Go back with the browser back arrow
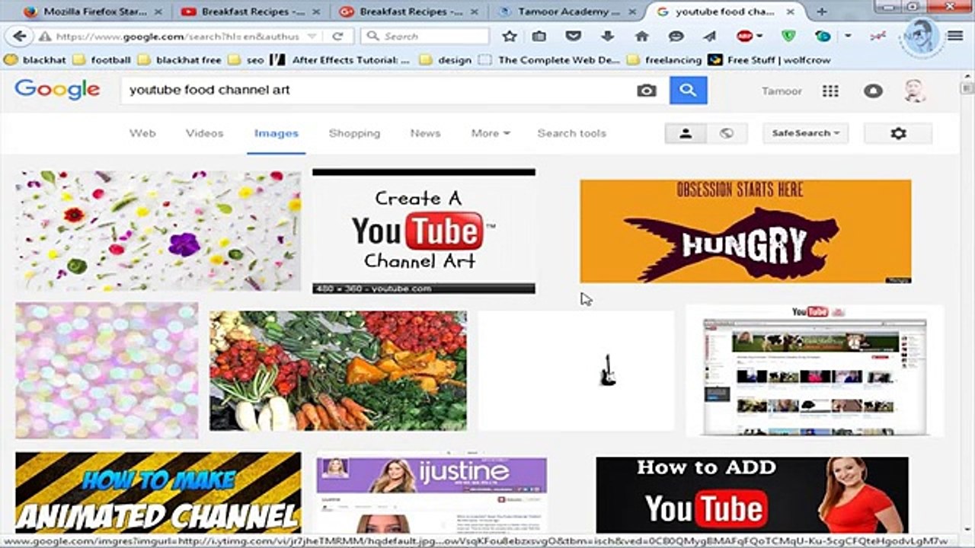The height and width of the screenshot is (548, 975). pos(20,37)
